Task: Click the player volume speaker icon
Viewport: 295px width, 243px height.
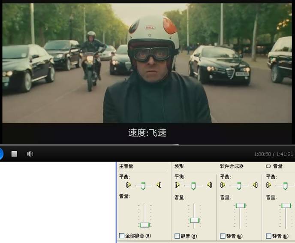Action: (30, 154)
